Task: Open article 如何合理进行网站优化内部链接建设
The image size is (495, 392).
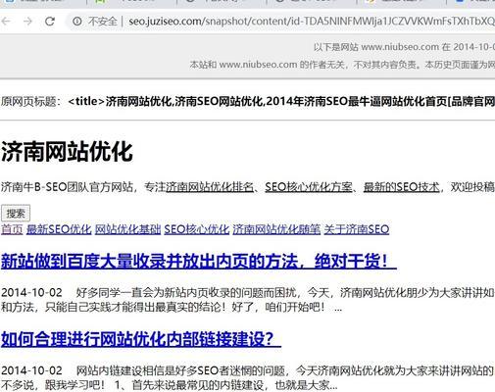Action: coord(141,339)
